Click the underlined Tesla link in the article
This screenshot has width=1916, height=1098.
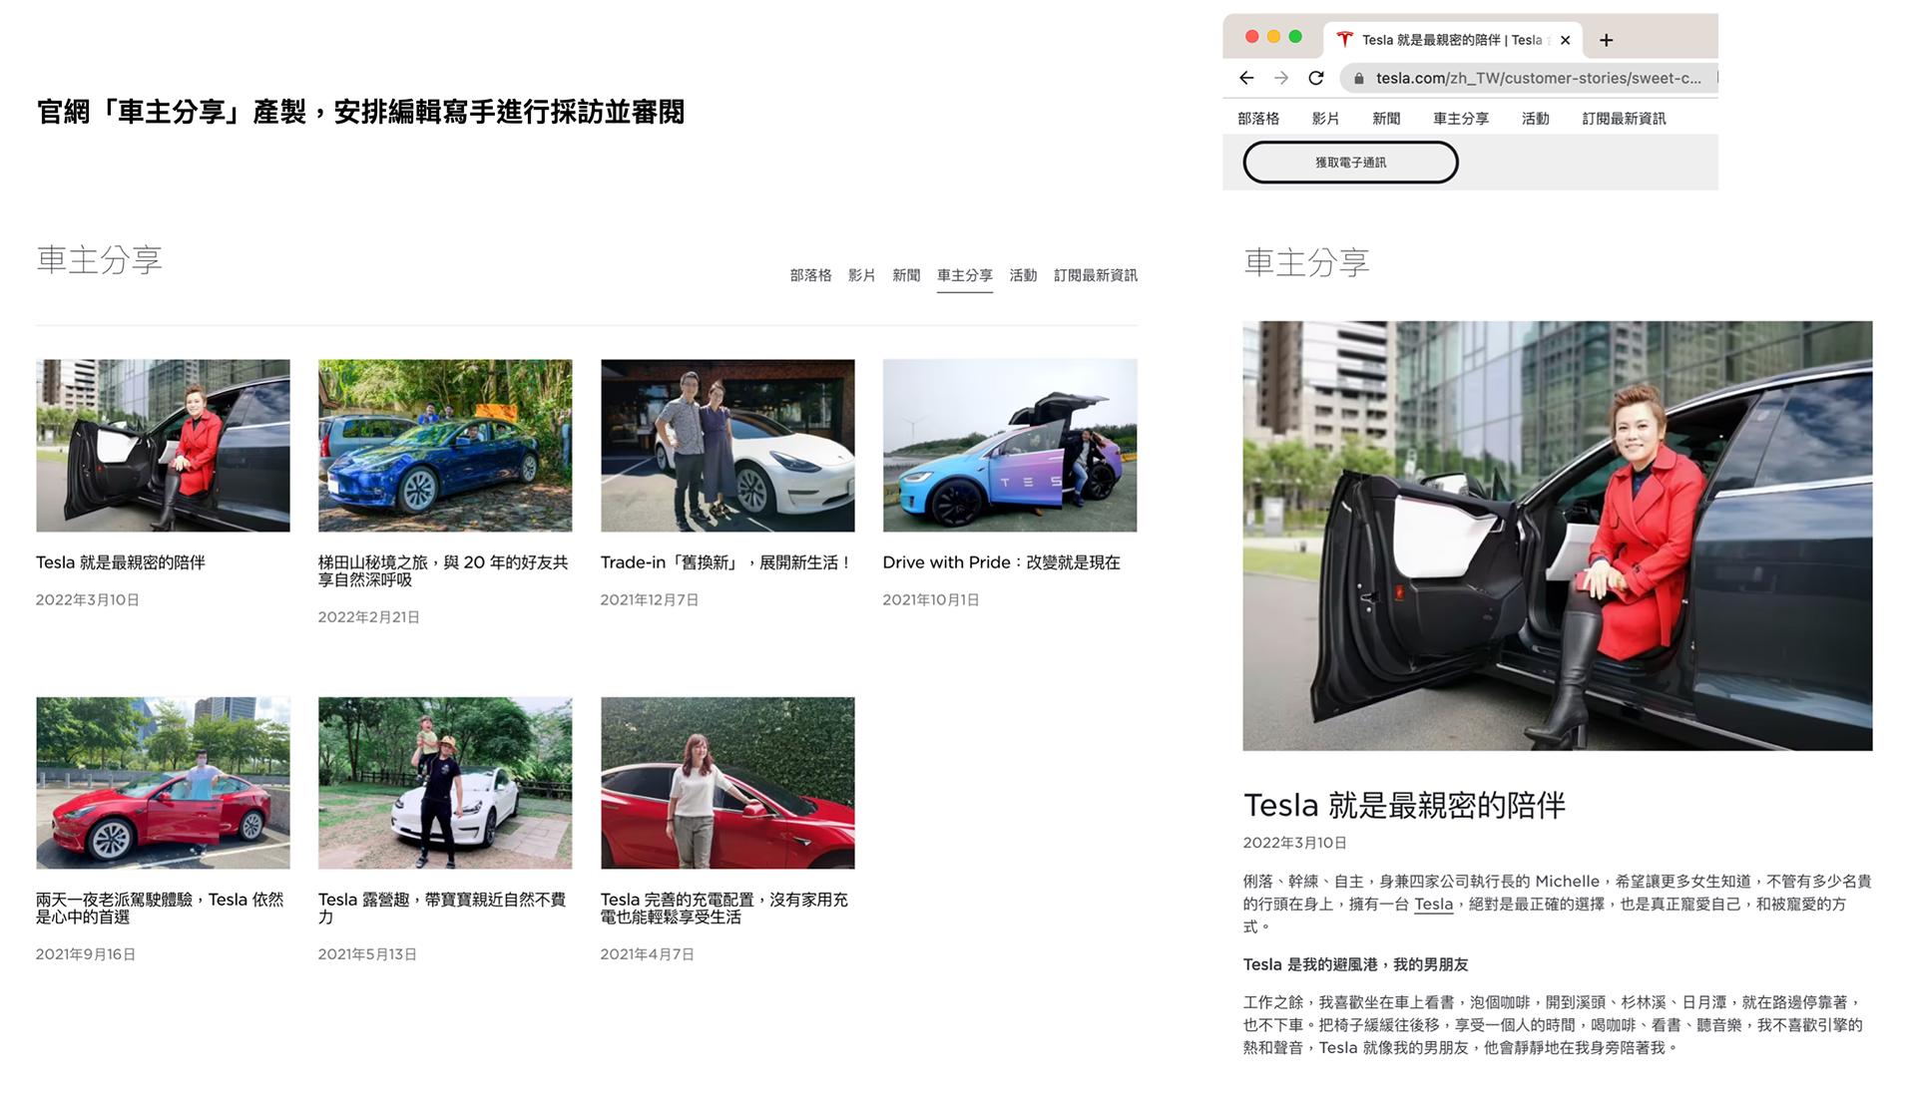click(1433, 905)
